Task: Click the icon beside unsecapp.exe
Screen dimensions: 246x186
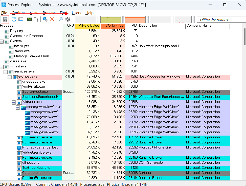Action: (19, 82)
